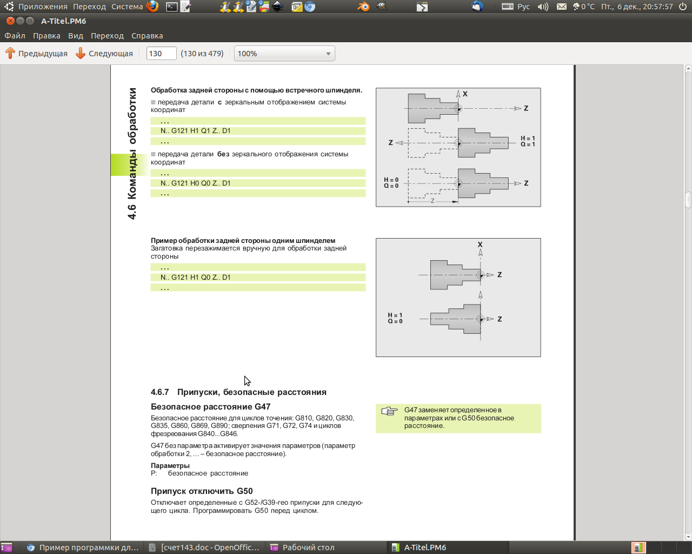Click the heading '4.6.7 Припуски, безопасные расстояния'

pyautogui.click(x=238, y=392)
